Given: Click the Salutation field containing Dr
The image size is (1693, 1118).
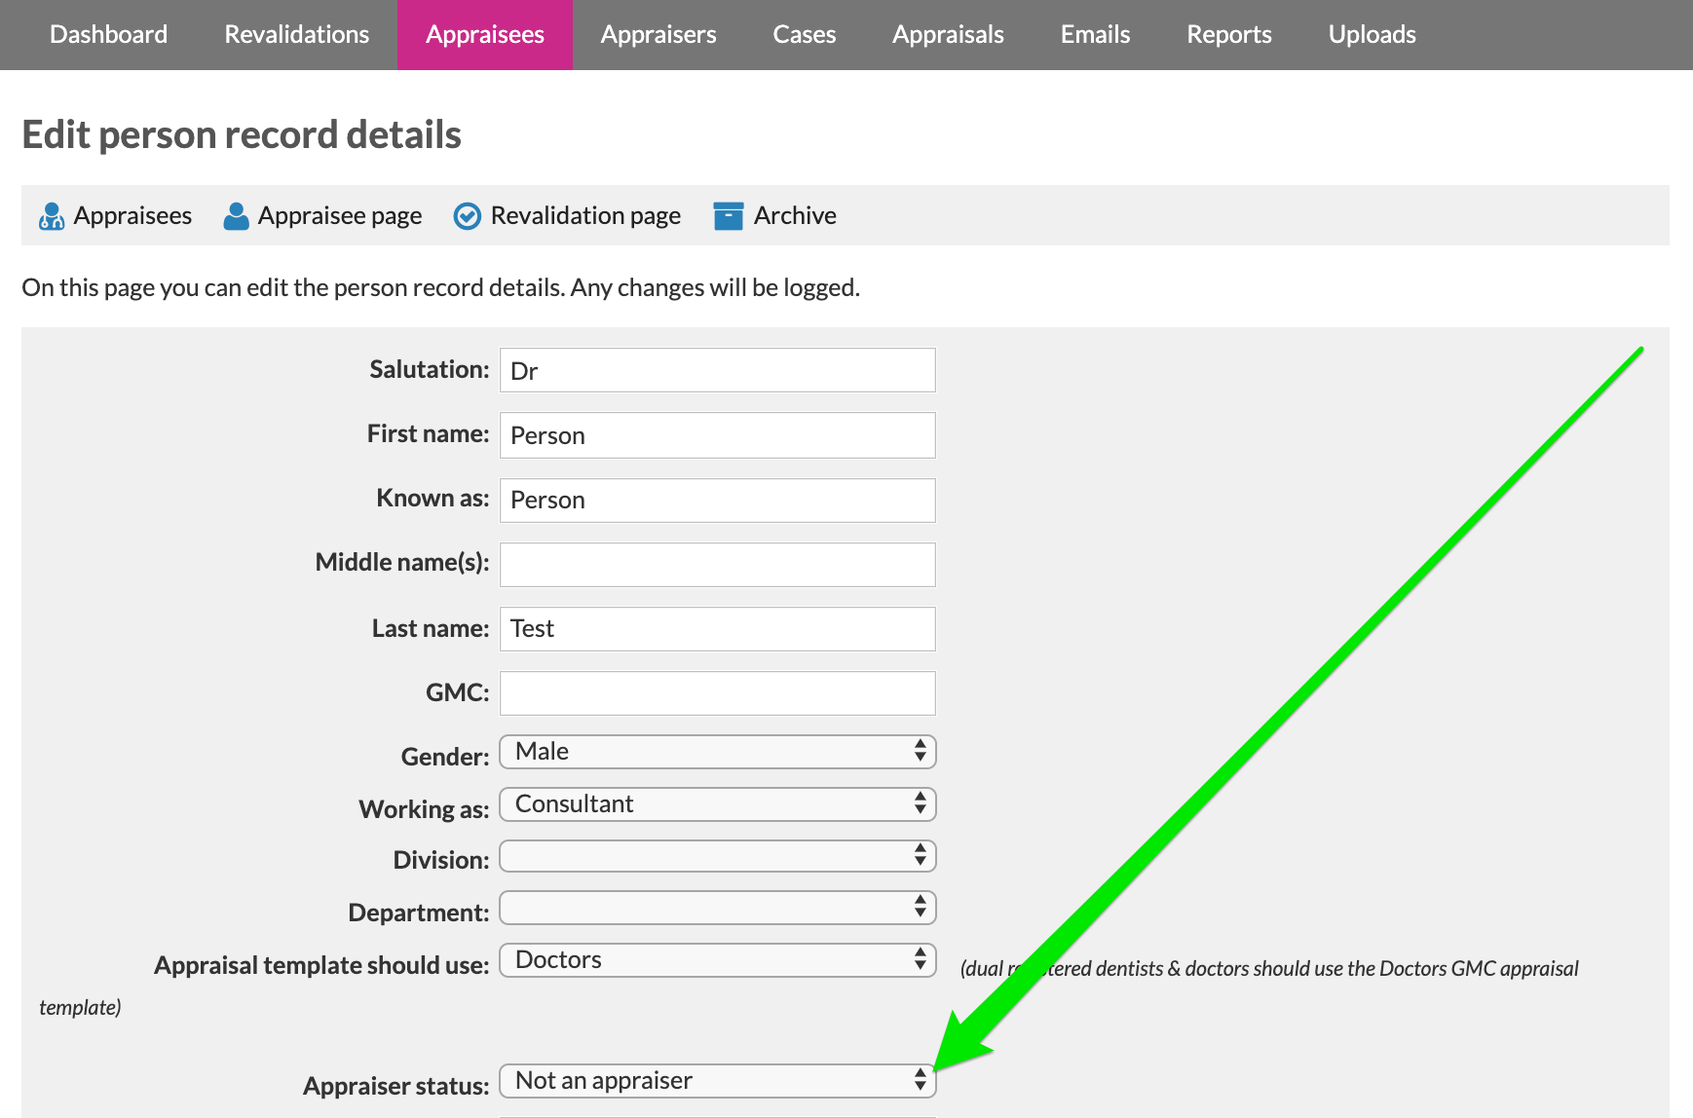Looking at the screenshot, I should tap(718, 370).
